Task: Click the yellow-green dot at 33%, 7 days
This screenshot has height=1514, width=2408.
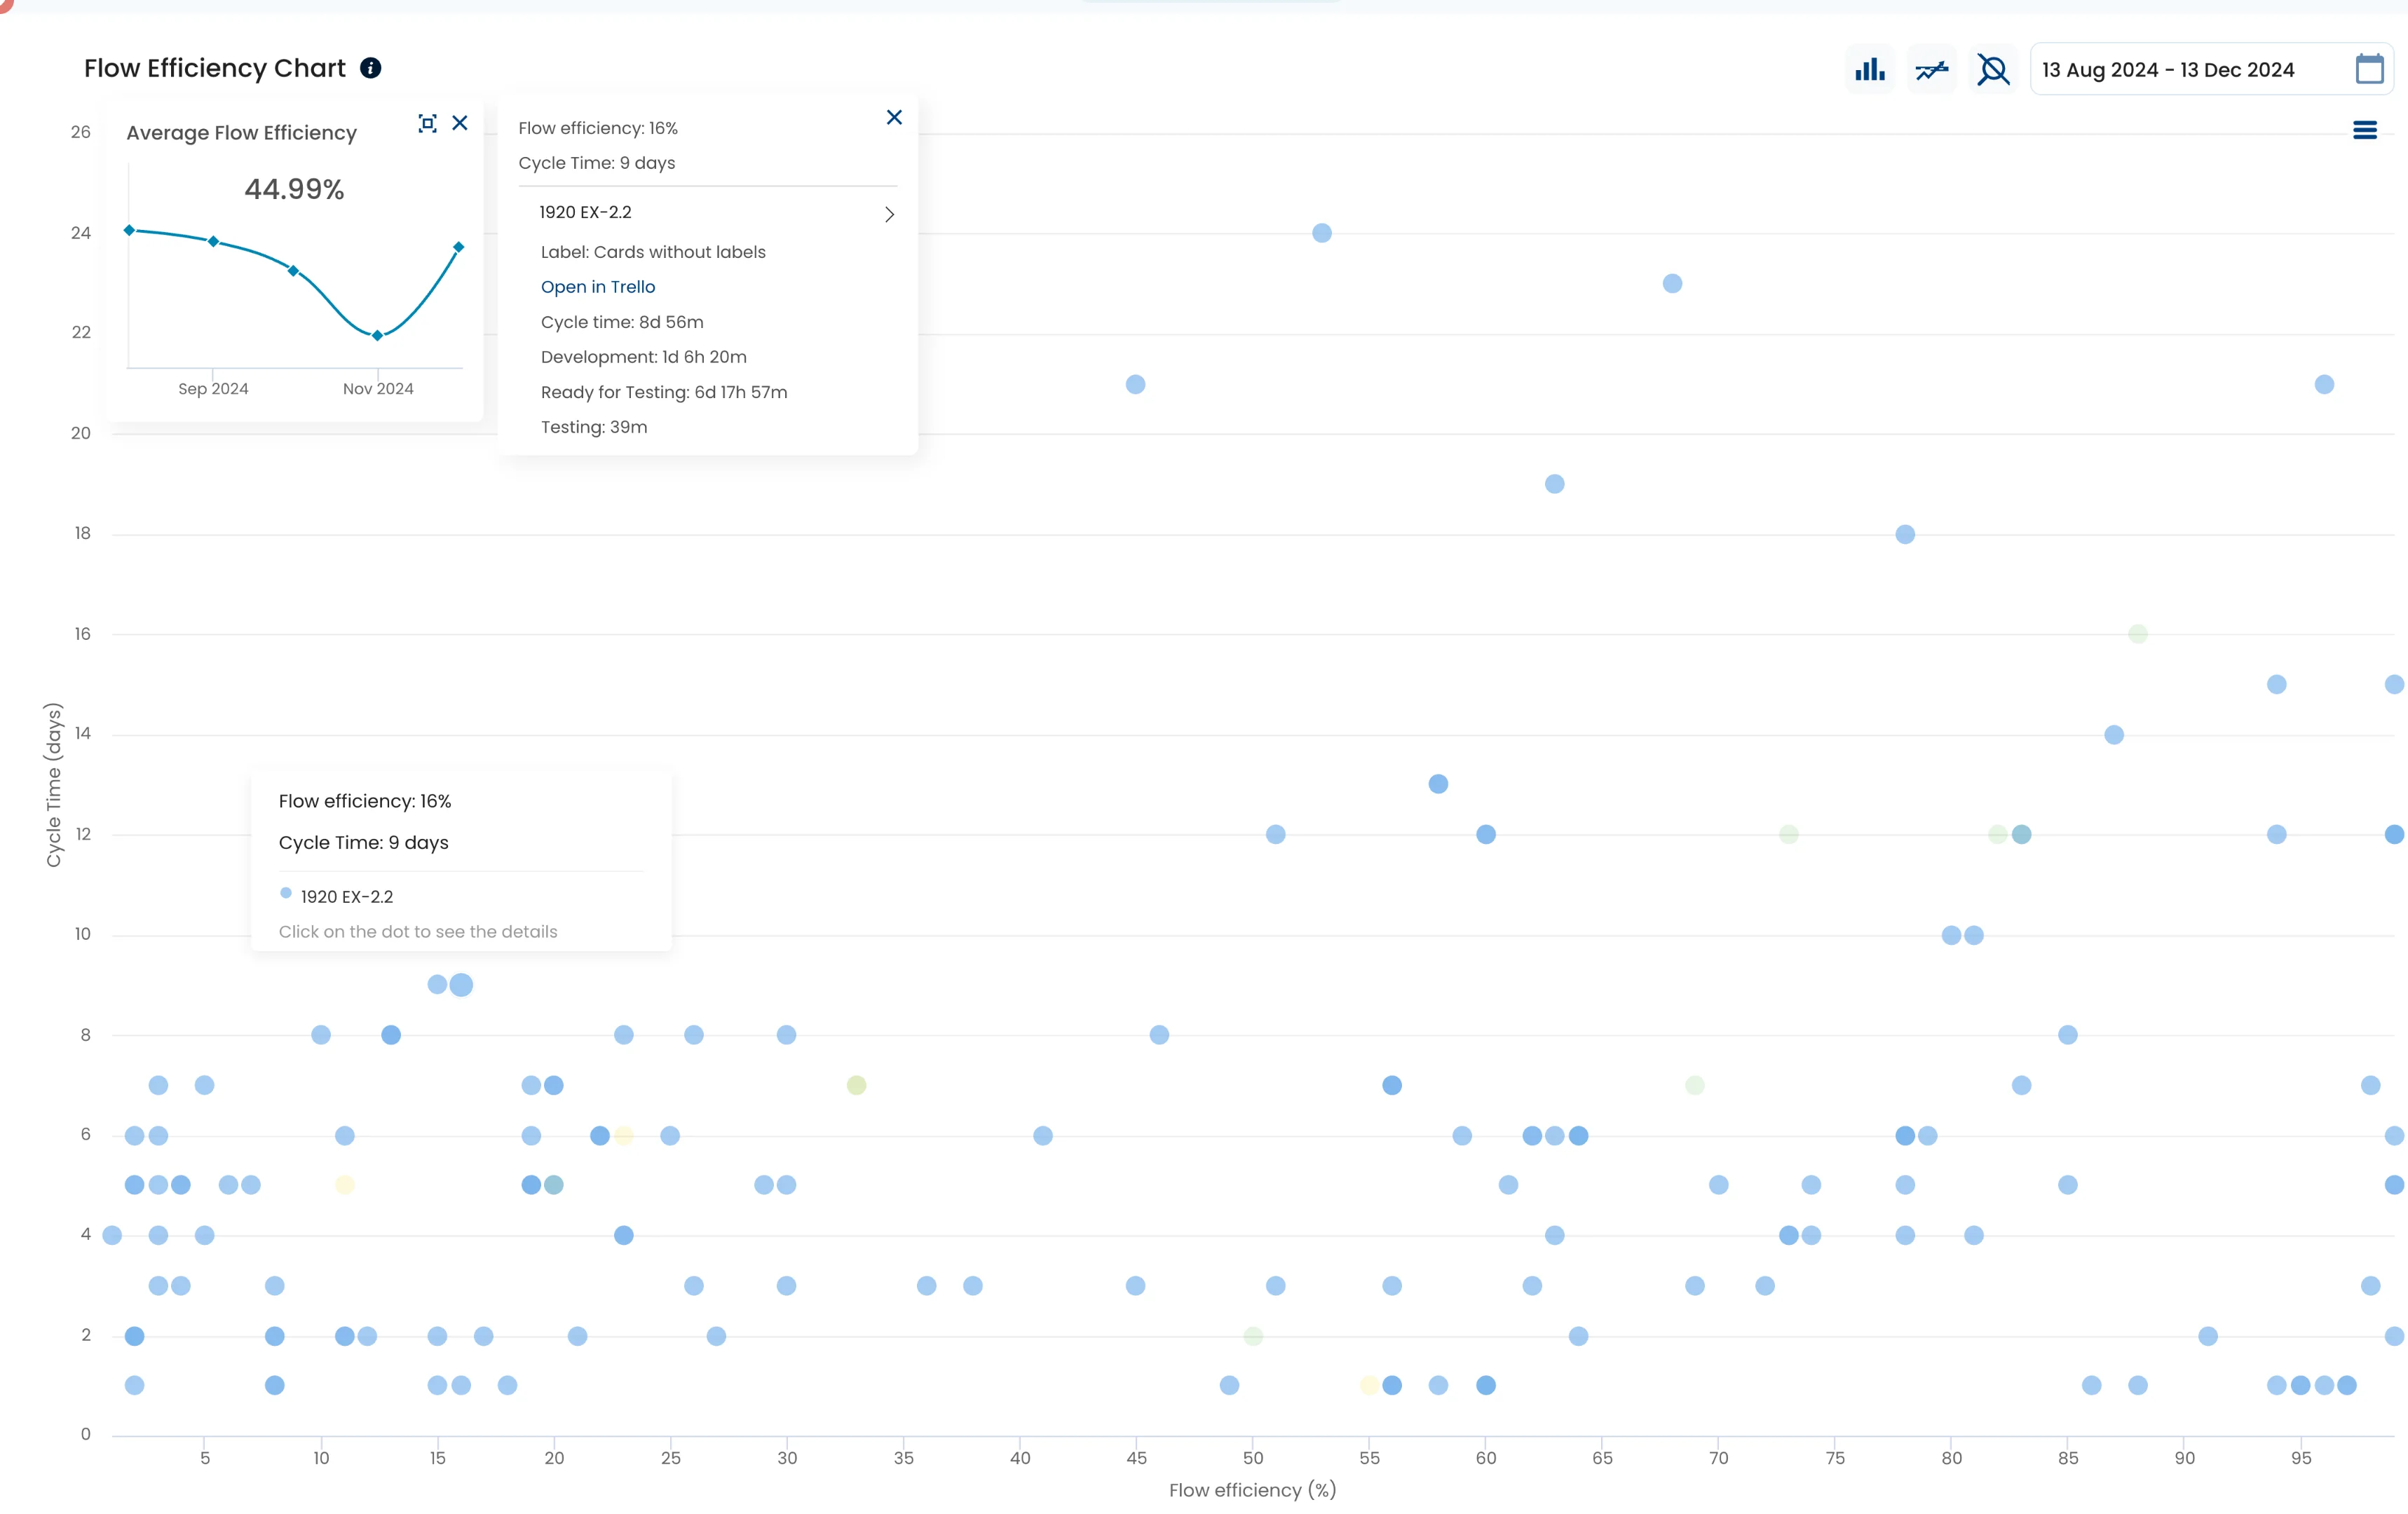Action: coord(855,1085)
